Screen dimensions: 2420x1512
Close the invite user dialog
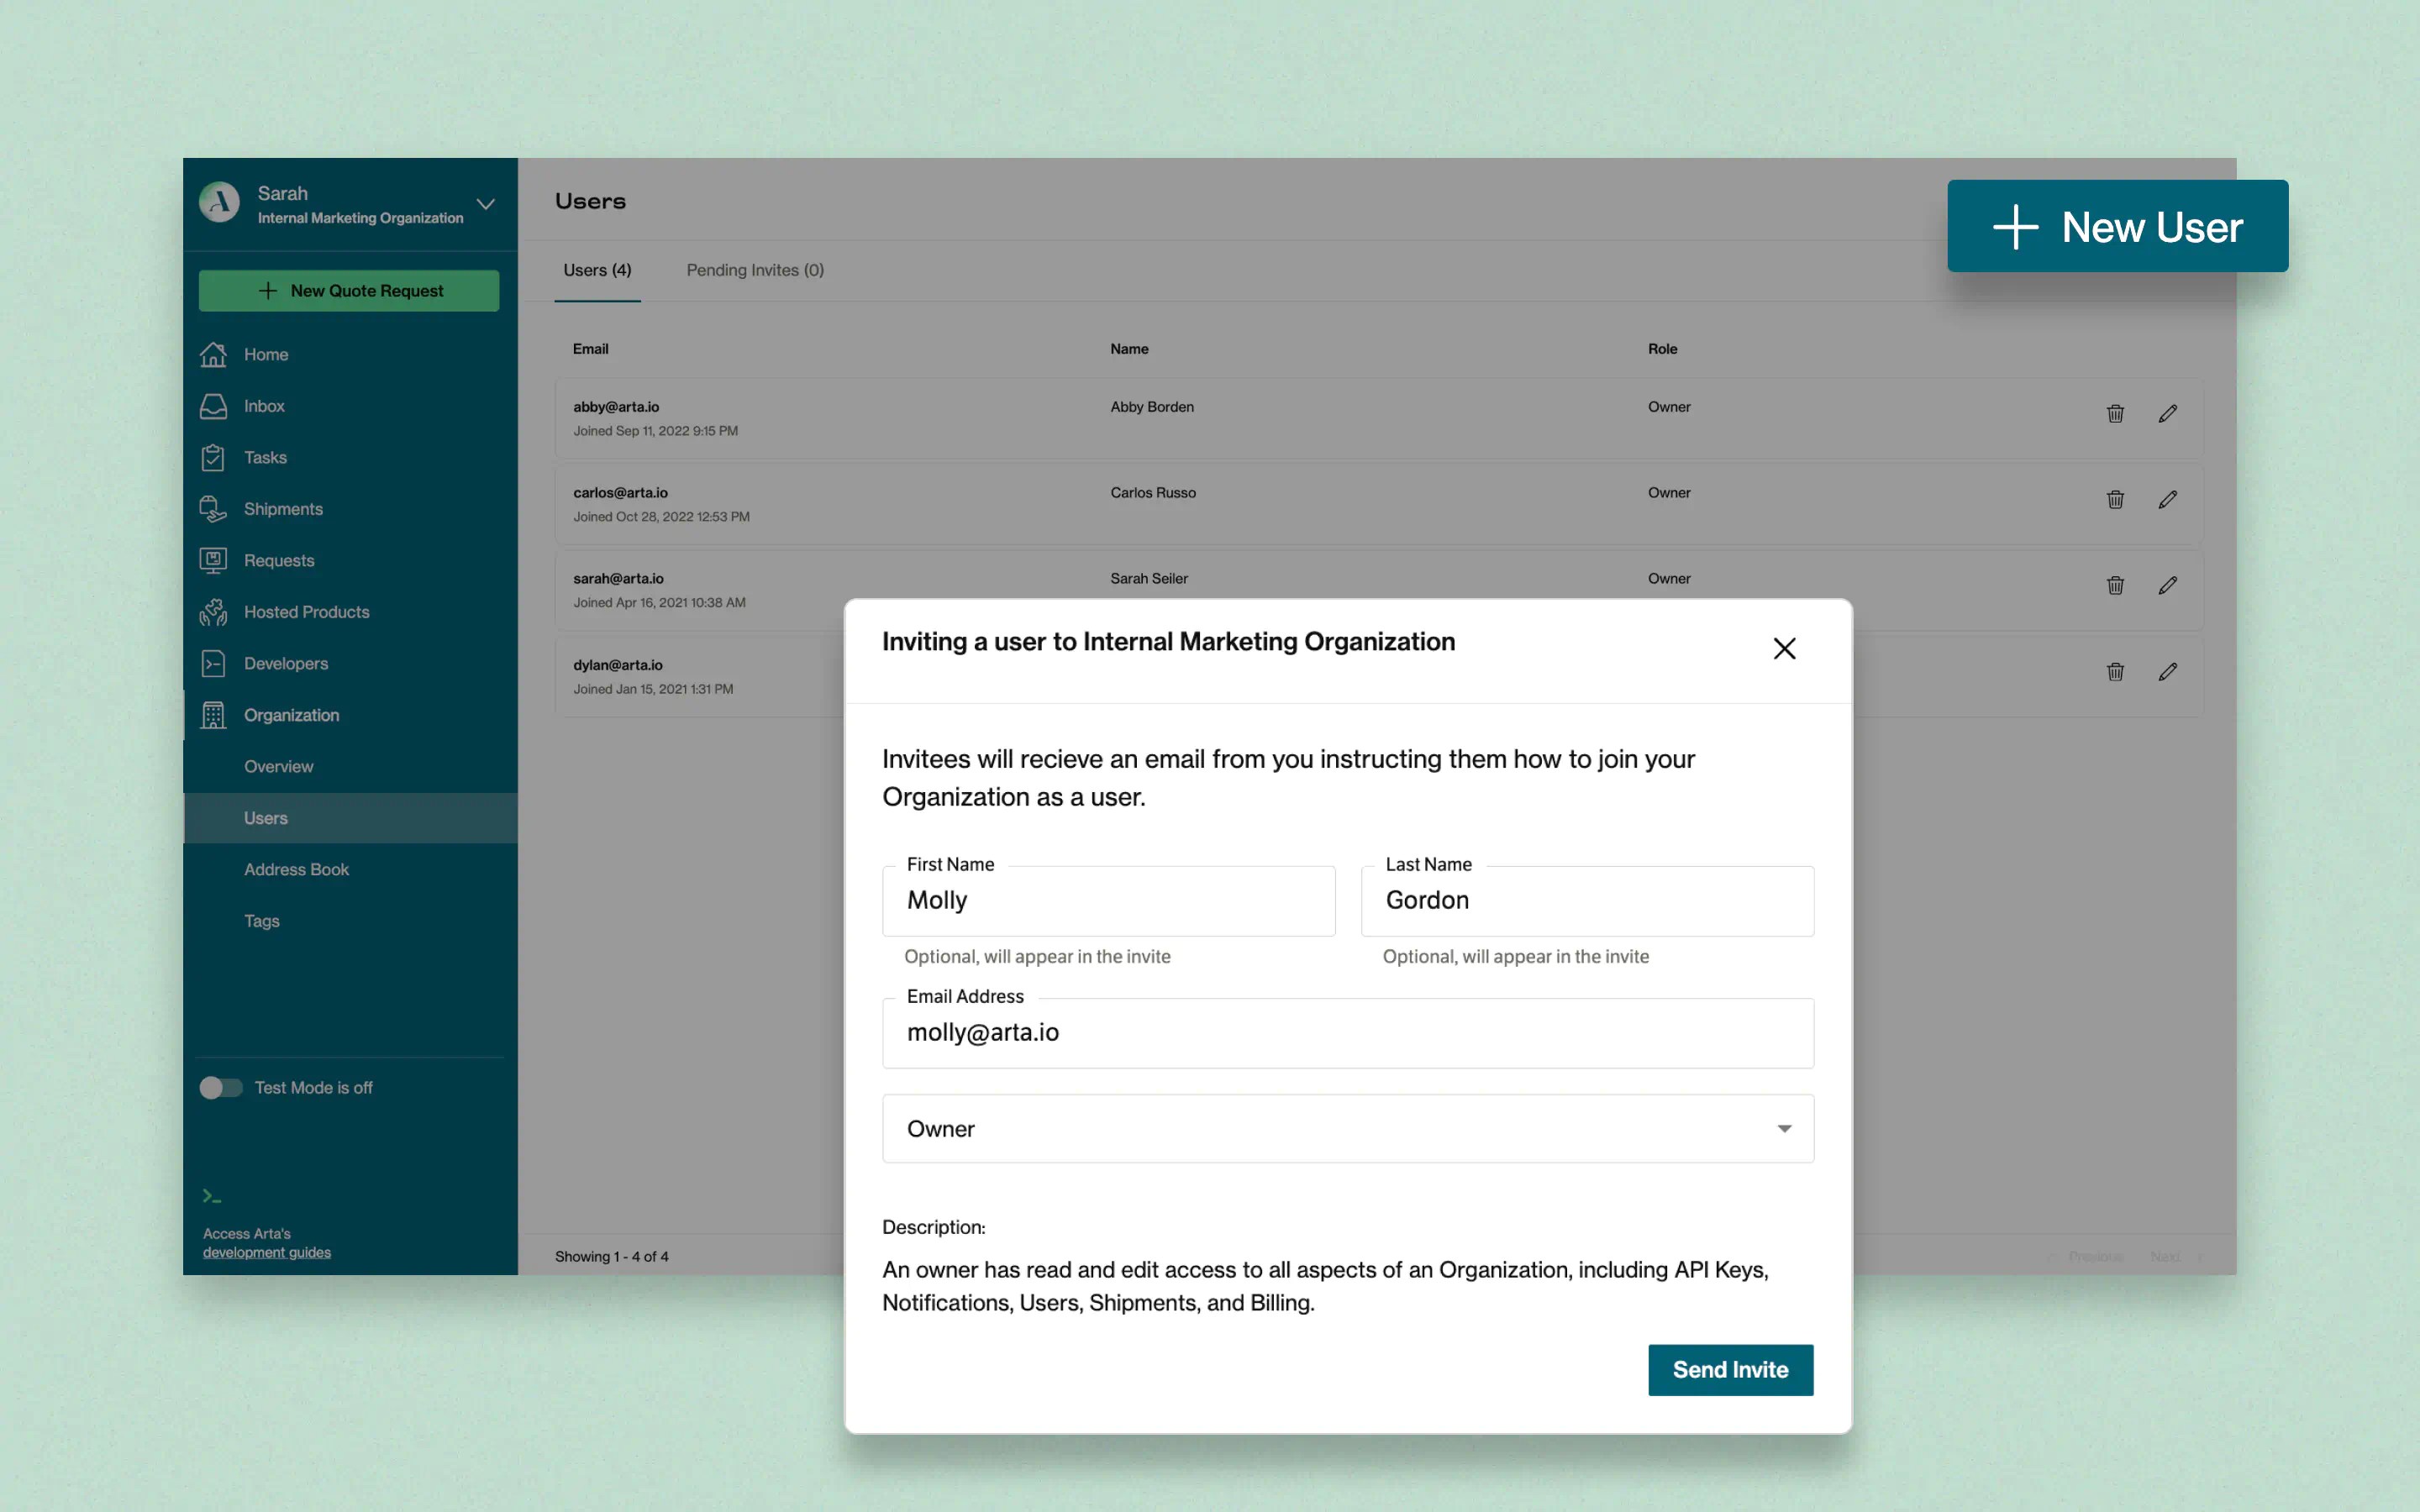click(1784, 648)
